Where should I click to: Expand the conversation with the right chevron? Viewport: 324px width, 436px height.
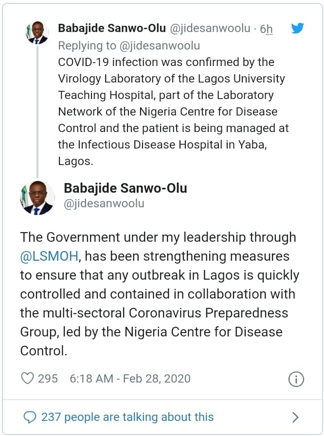pos(295,417)
